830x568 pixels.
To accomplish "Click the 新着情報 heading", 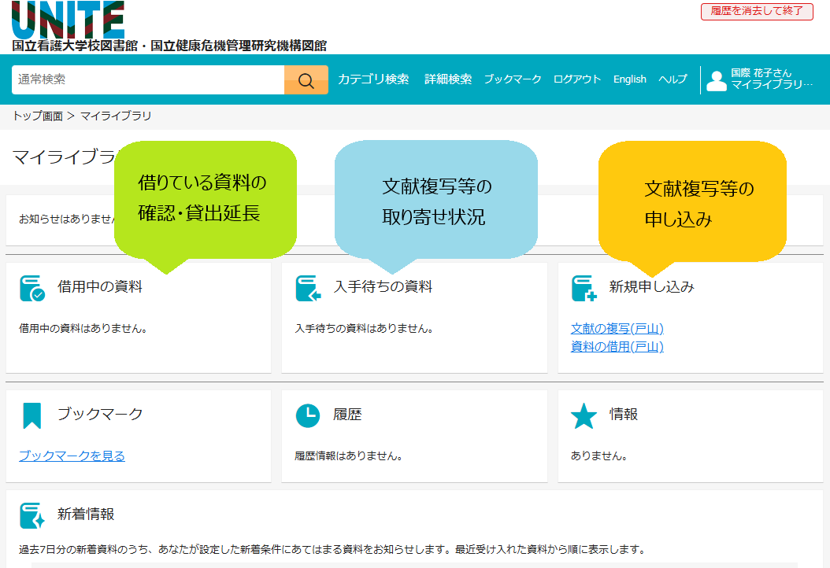I will click(x=86, y=514).
